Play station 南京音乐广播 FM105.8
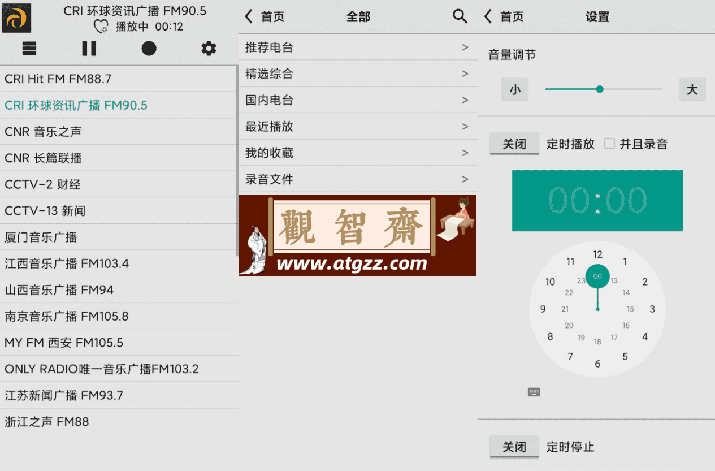The image size is (715, 471). pos(119,316)
